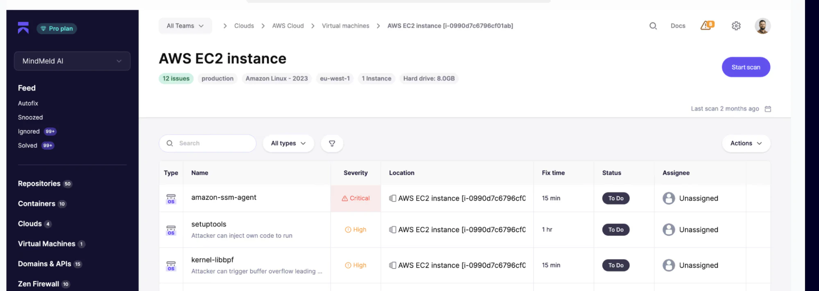Open settings gear icon

pyautogui.click(x=736, y=26)
